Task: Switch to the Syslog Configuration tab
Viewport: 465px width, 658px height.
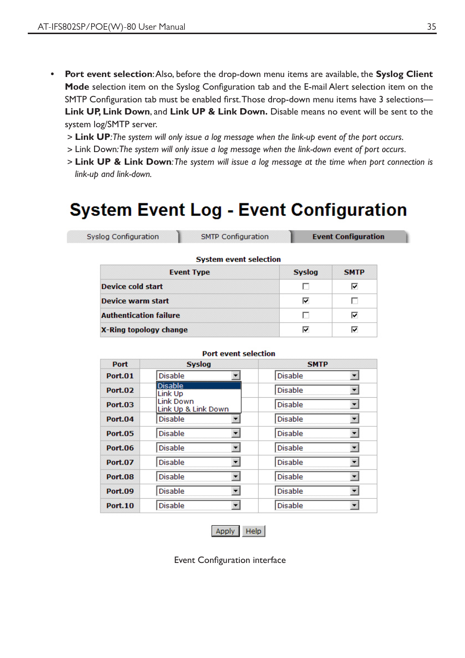Action: [x=123, y=237]
